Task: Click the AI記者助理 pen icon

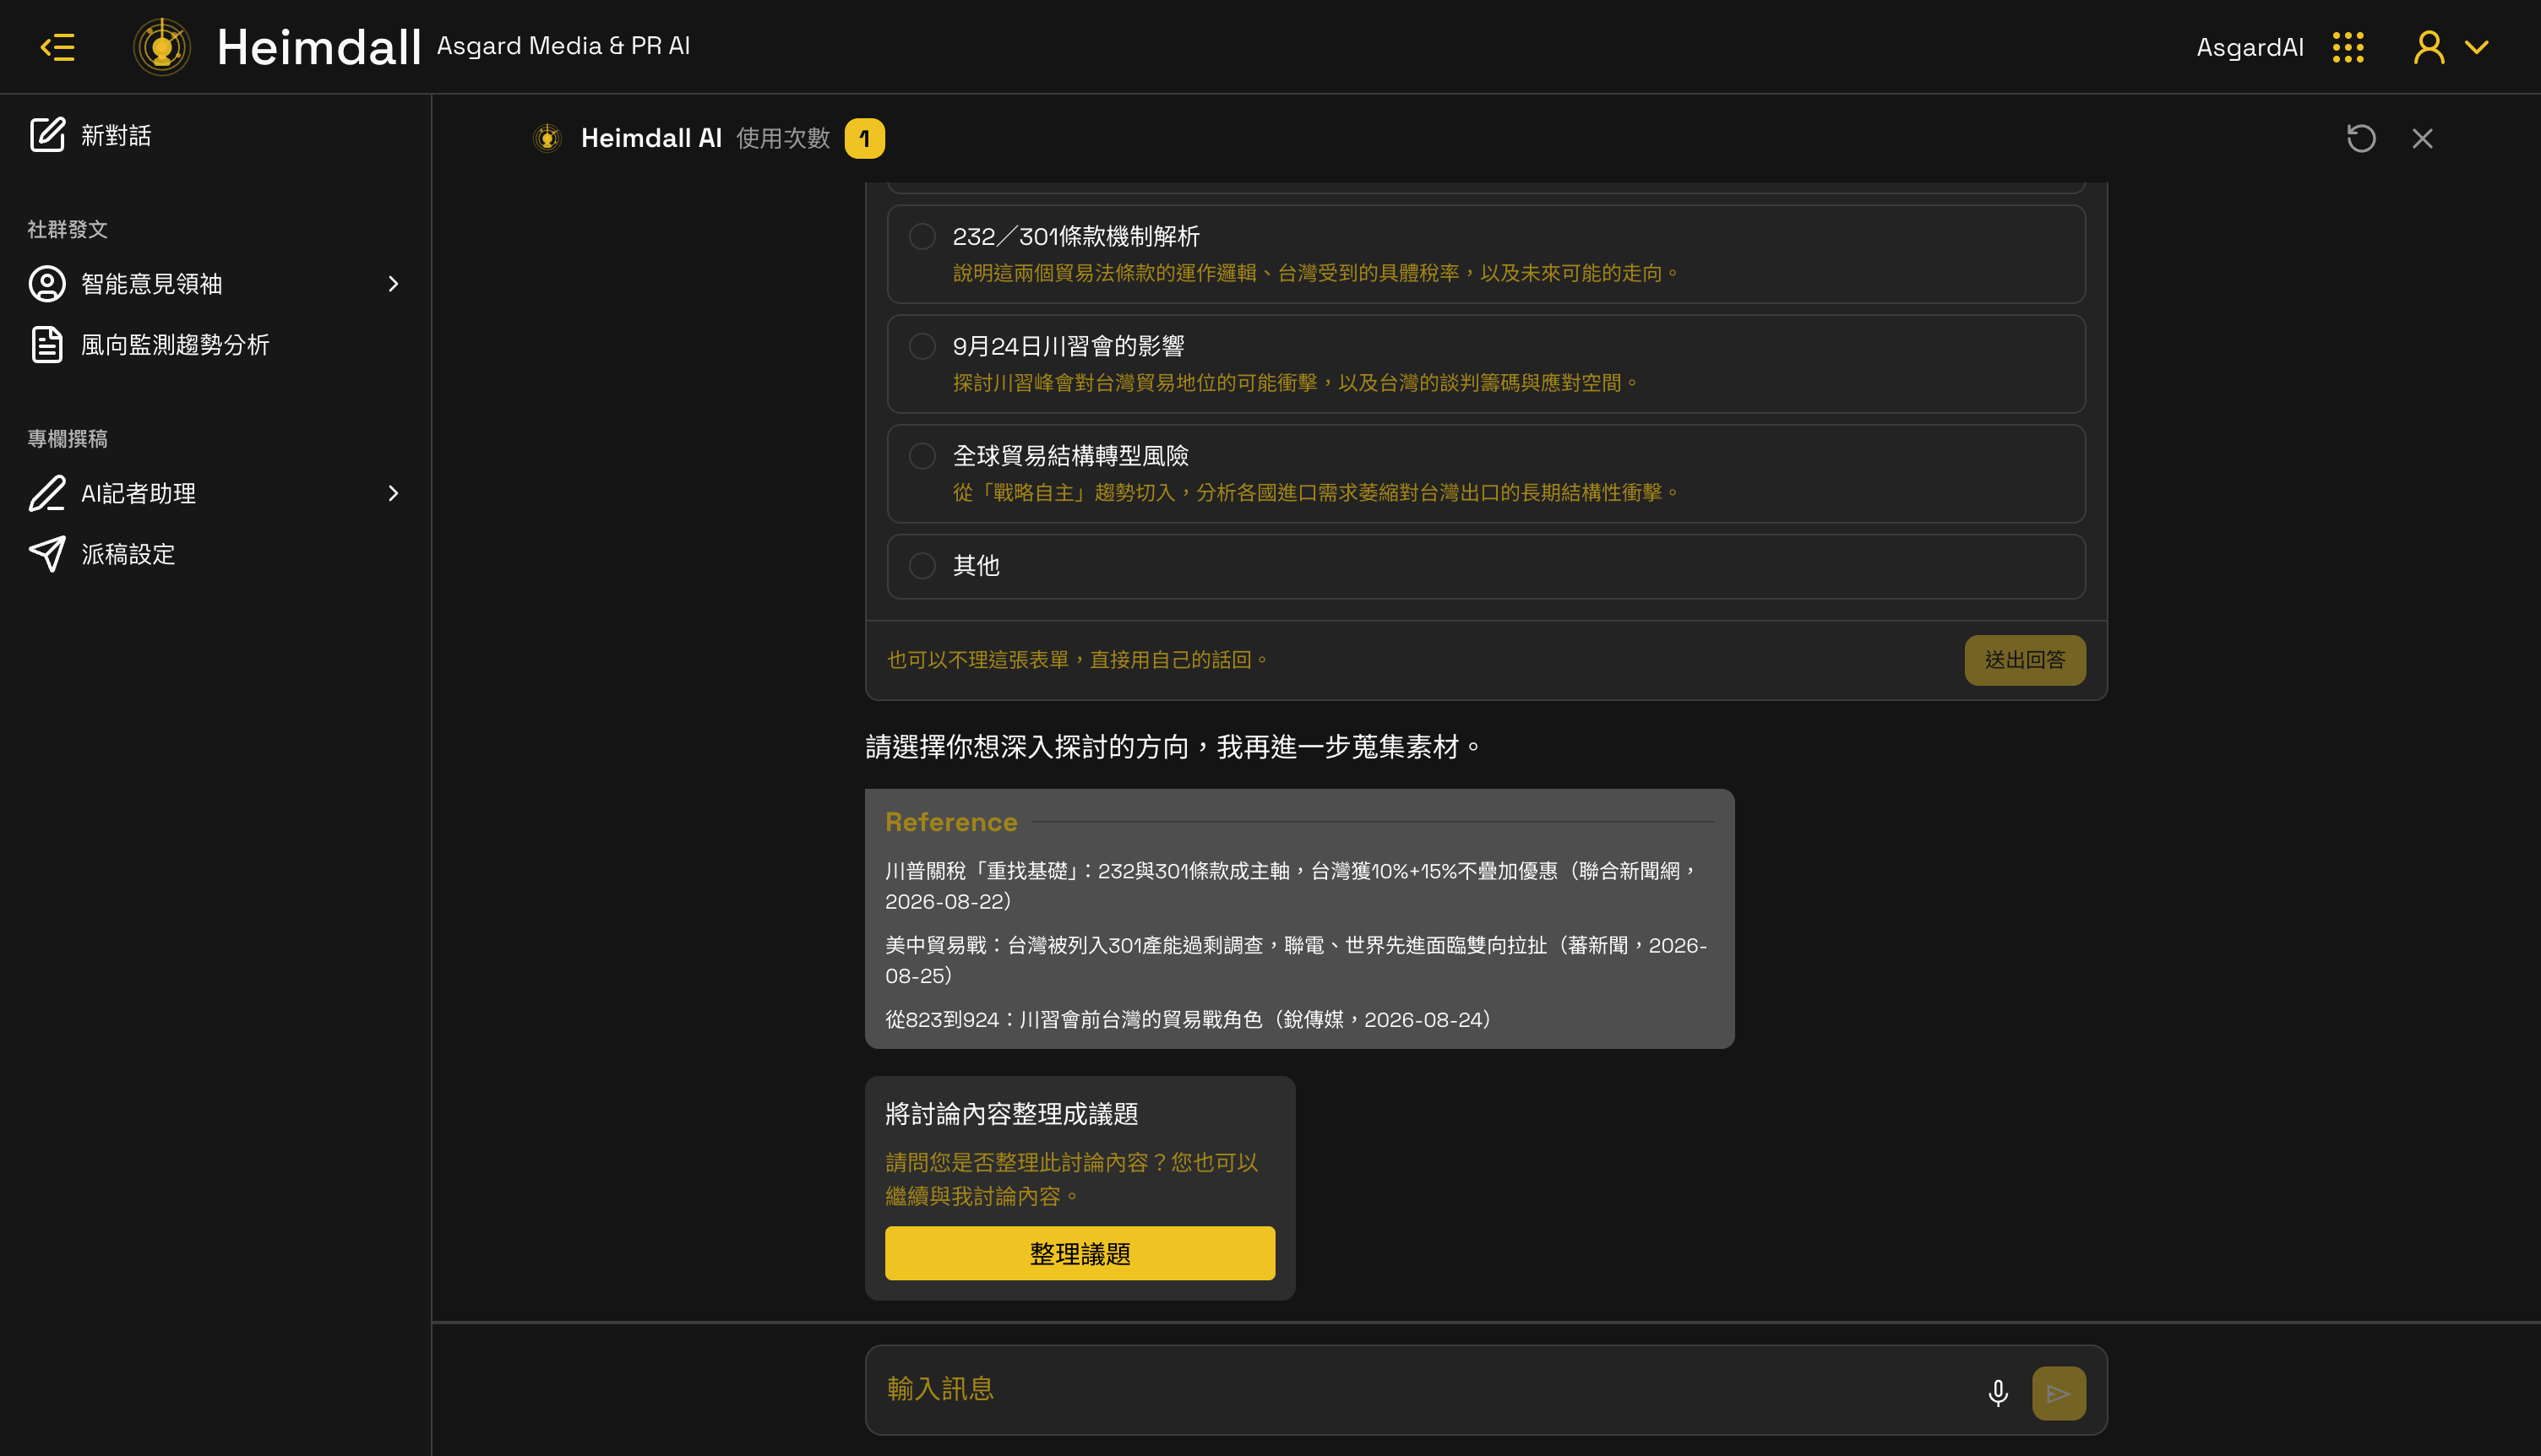Action: click(x=47, y=493)
